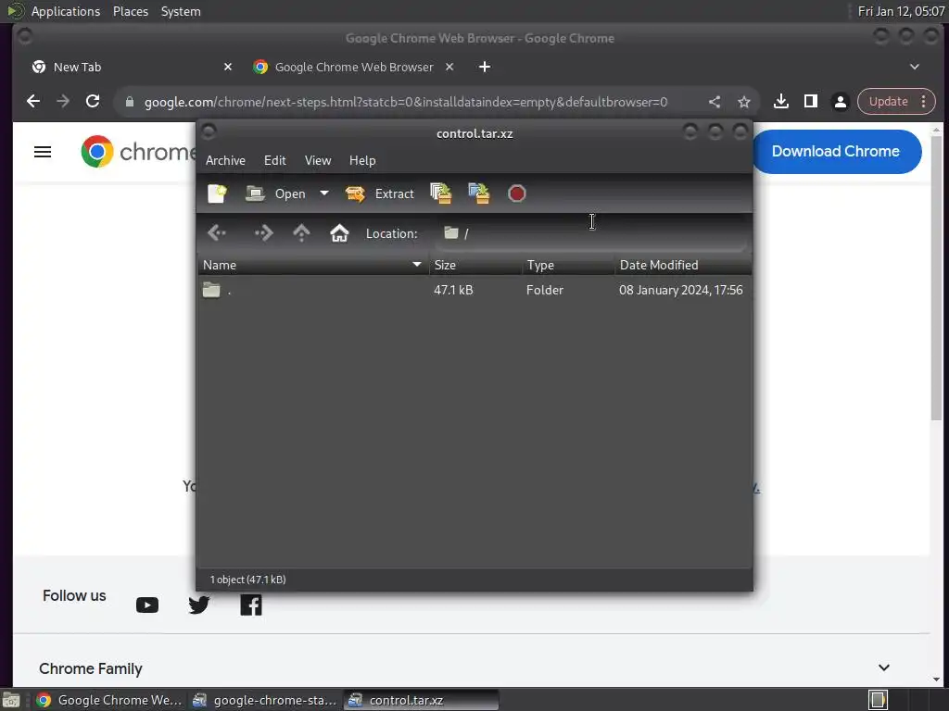Switch to google-chrome-sta... taskbar entry

[x=265, y=700]
